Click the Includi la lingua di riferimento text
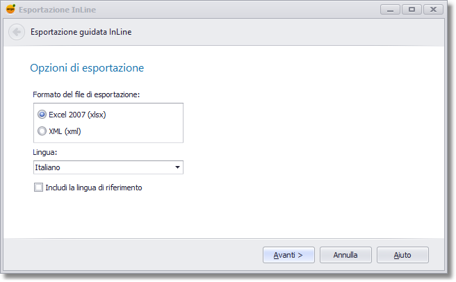 coord(93,188)
